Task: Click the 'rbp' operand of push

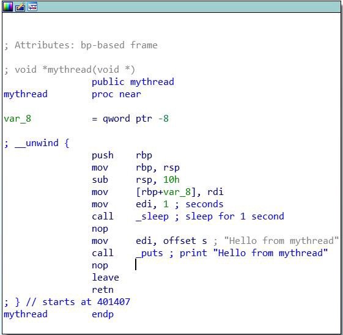Action: tap(144, 155)
